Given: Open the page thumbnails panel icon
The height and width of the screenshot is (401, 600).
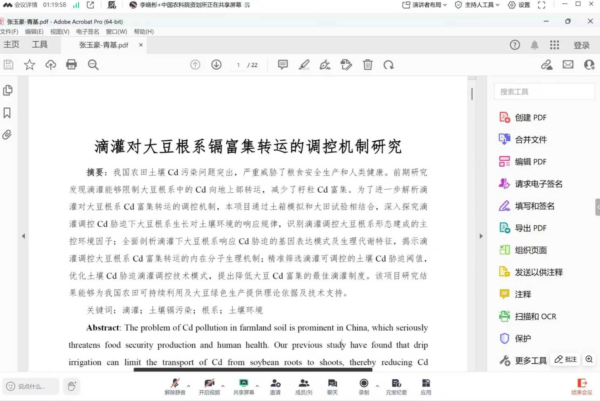Looking at the screenshot, I should [x=8, y=90].
